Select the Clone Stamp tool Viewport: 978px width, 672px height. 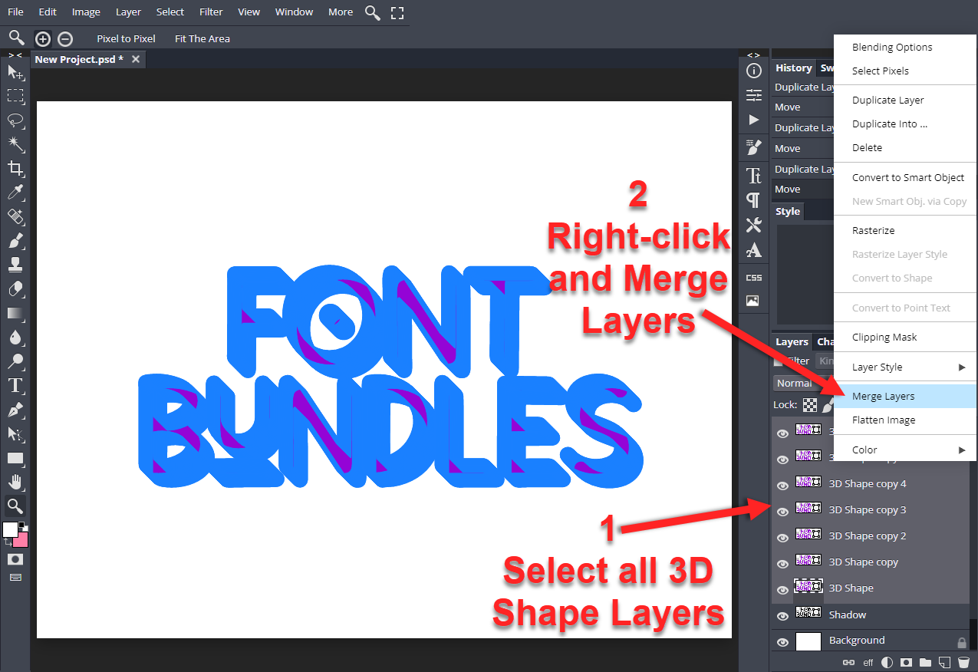coord(15,265)
